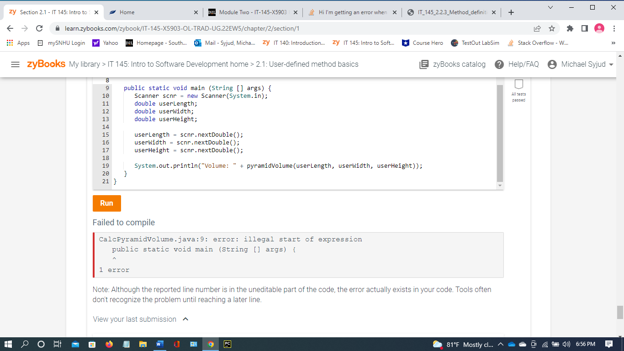Open PyCharm from the taskbar
The image size is (624, 351).
tap(227, 344)
